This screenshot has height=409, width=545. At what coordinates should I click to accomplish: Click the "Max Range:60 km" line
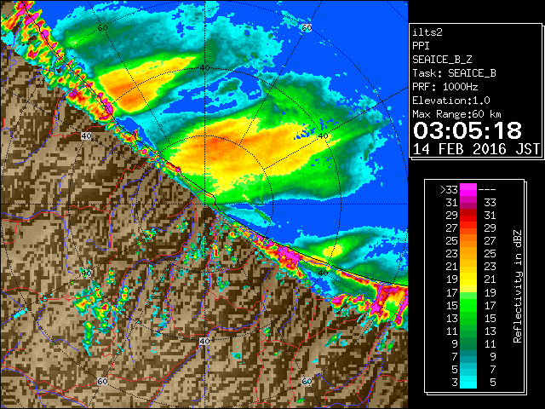coord(456,114)
